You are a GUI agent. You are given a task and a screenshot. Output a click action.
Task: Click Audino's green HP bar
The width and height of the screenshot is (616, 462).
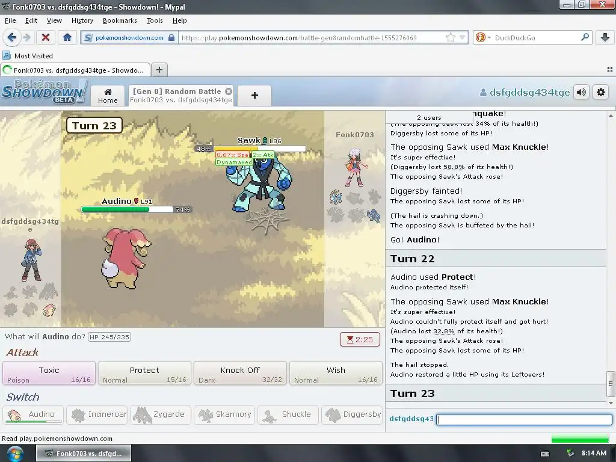(127, 209)
